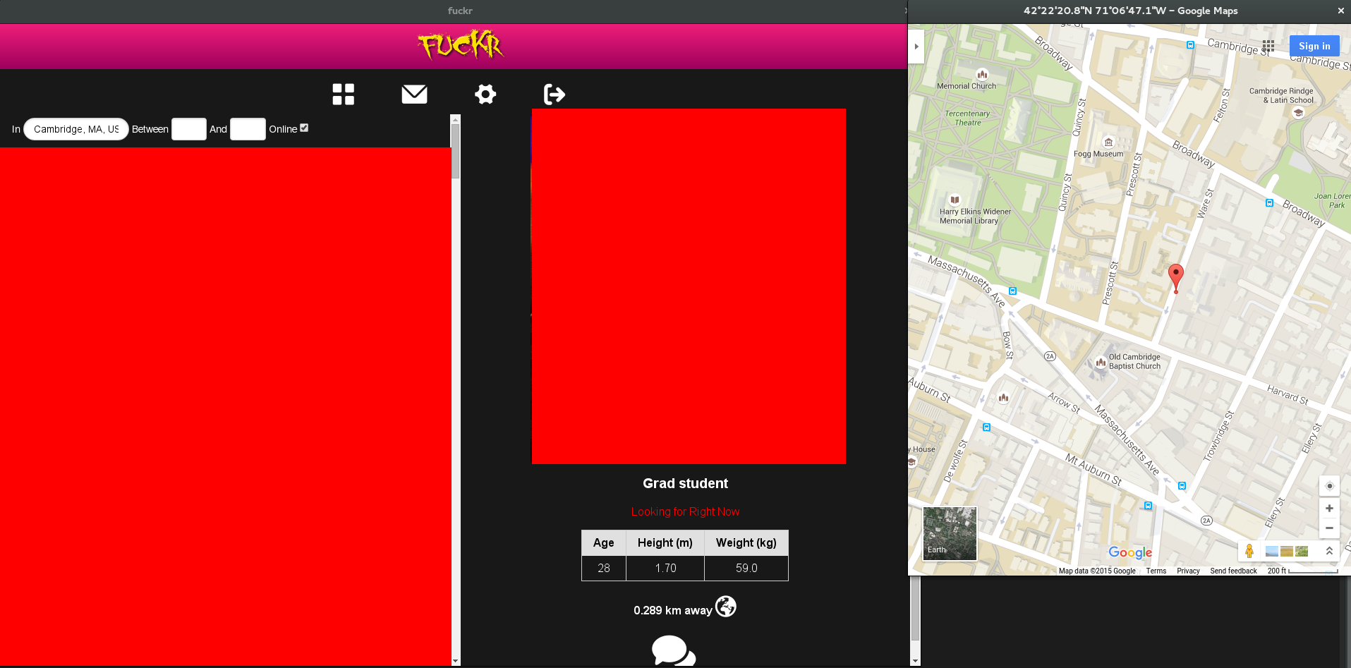Open settings gear icon in app toolbar
The image size is (1351, 668).
coord(485,94)
